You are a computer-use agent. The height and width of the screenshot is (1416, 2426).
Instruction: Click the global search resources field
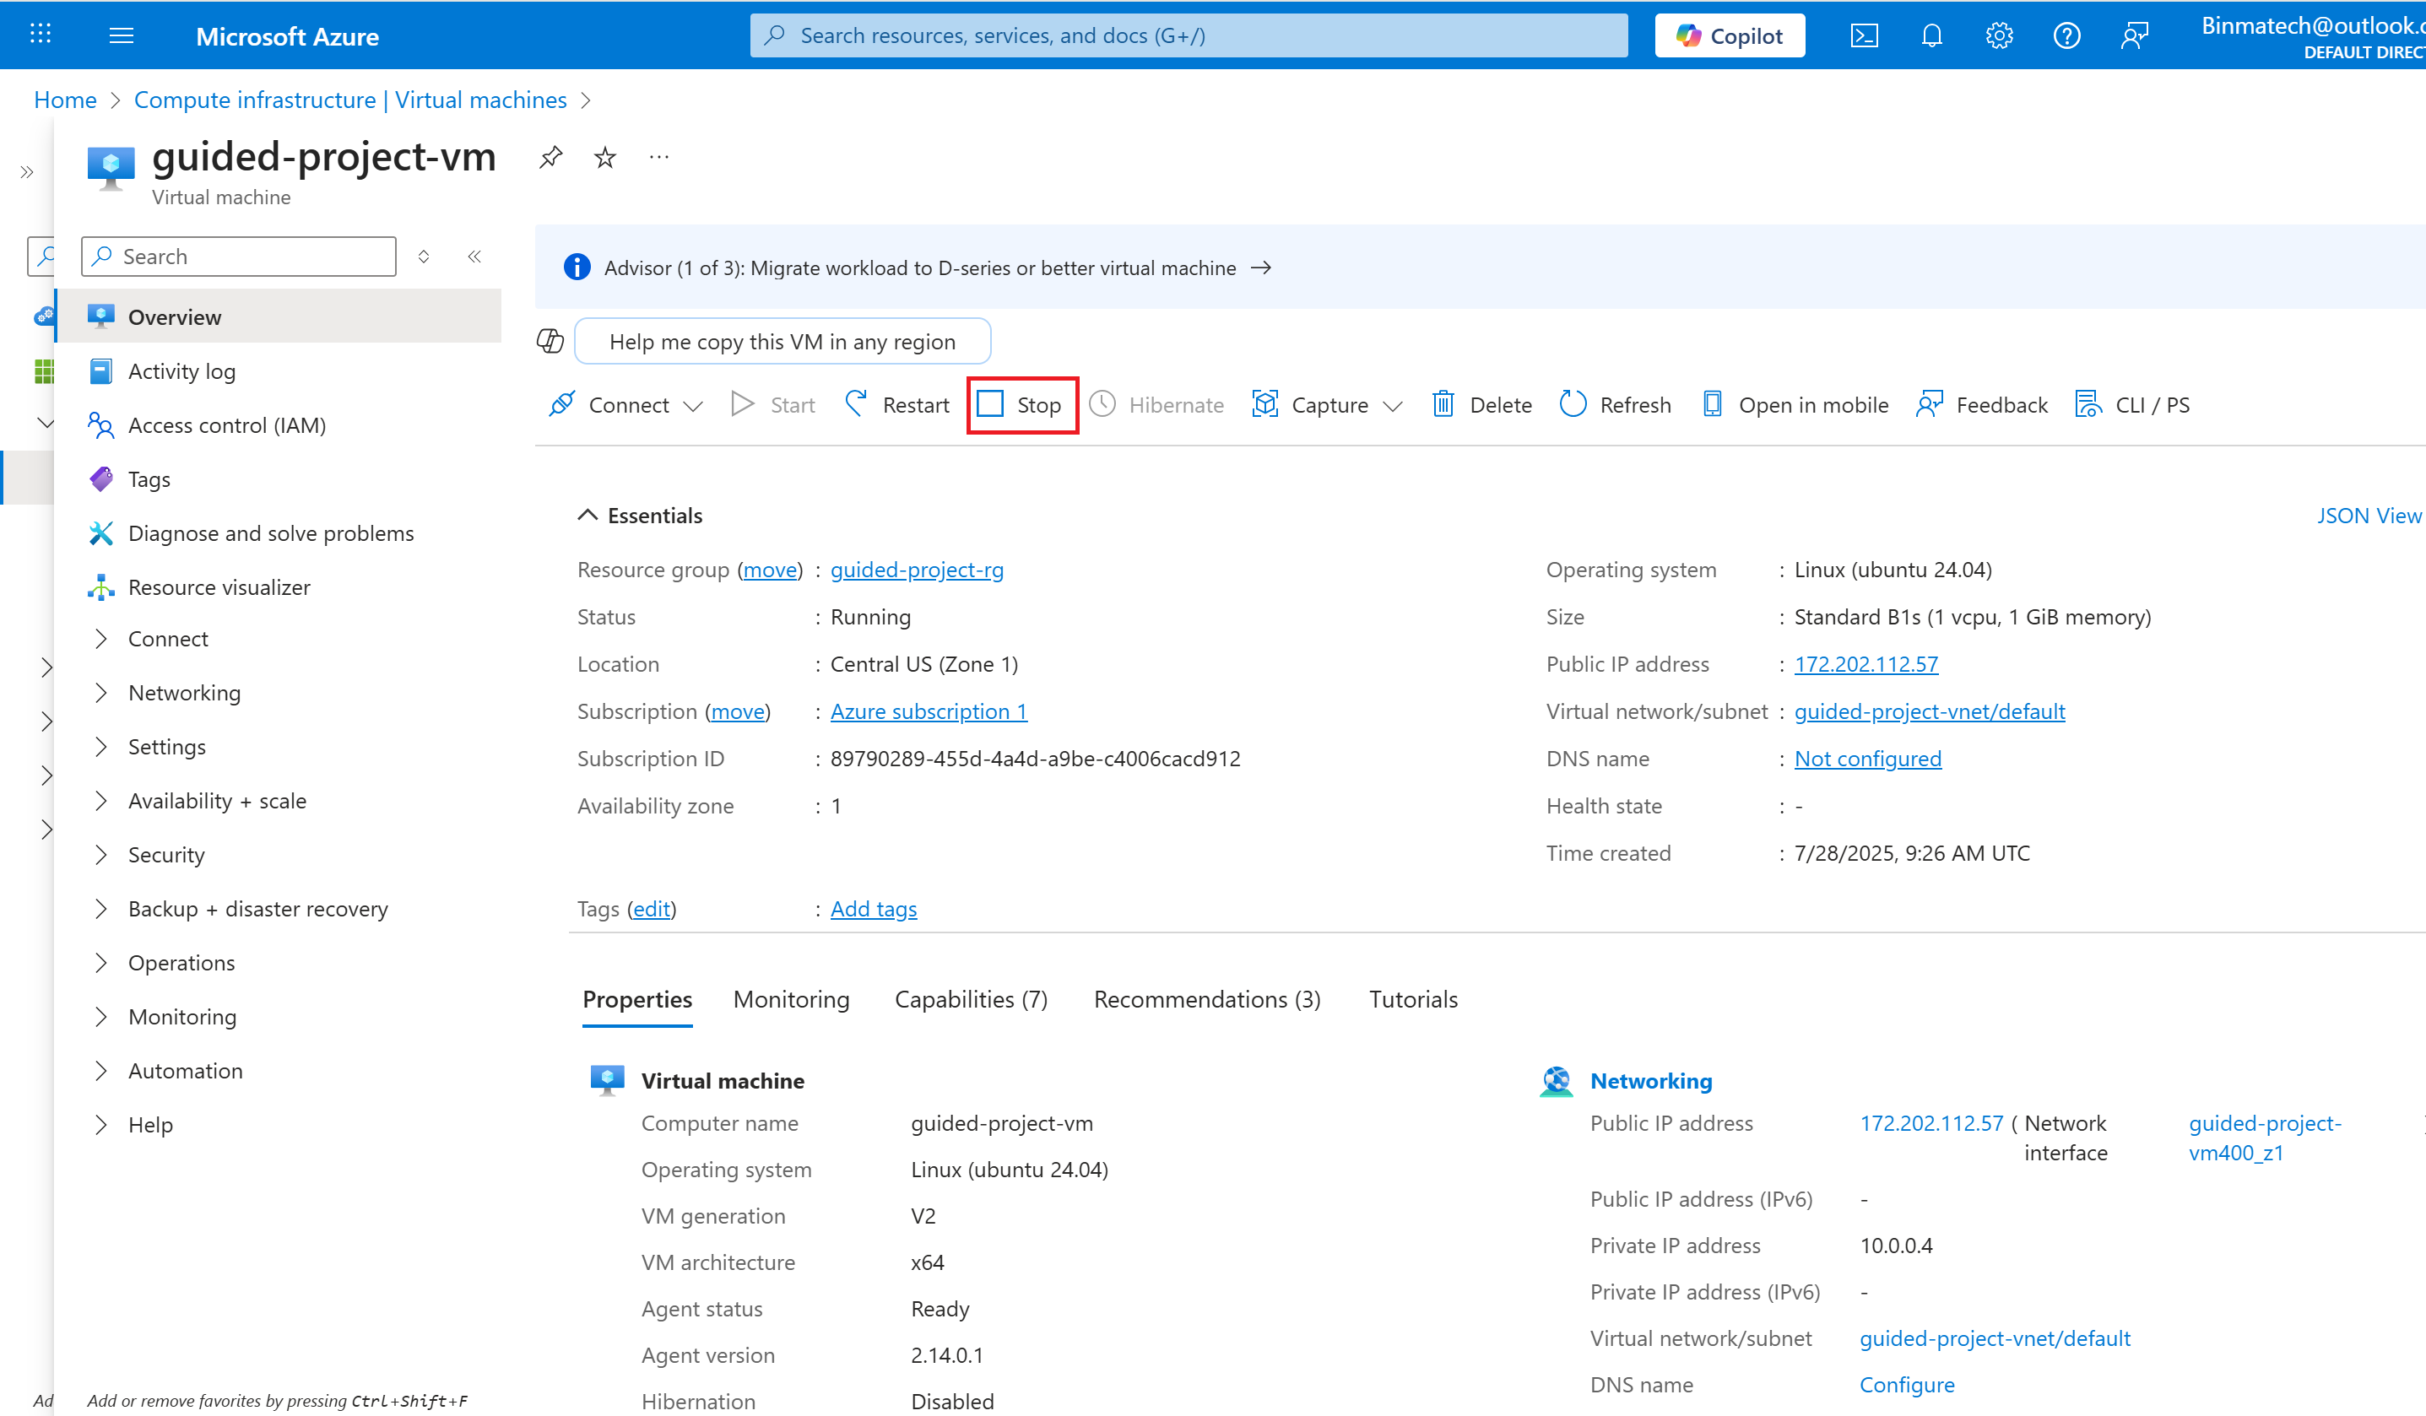tap(1189, 35)
